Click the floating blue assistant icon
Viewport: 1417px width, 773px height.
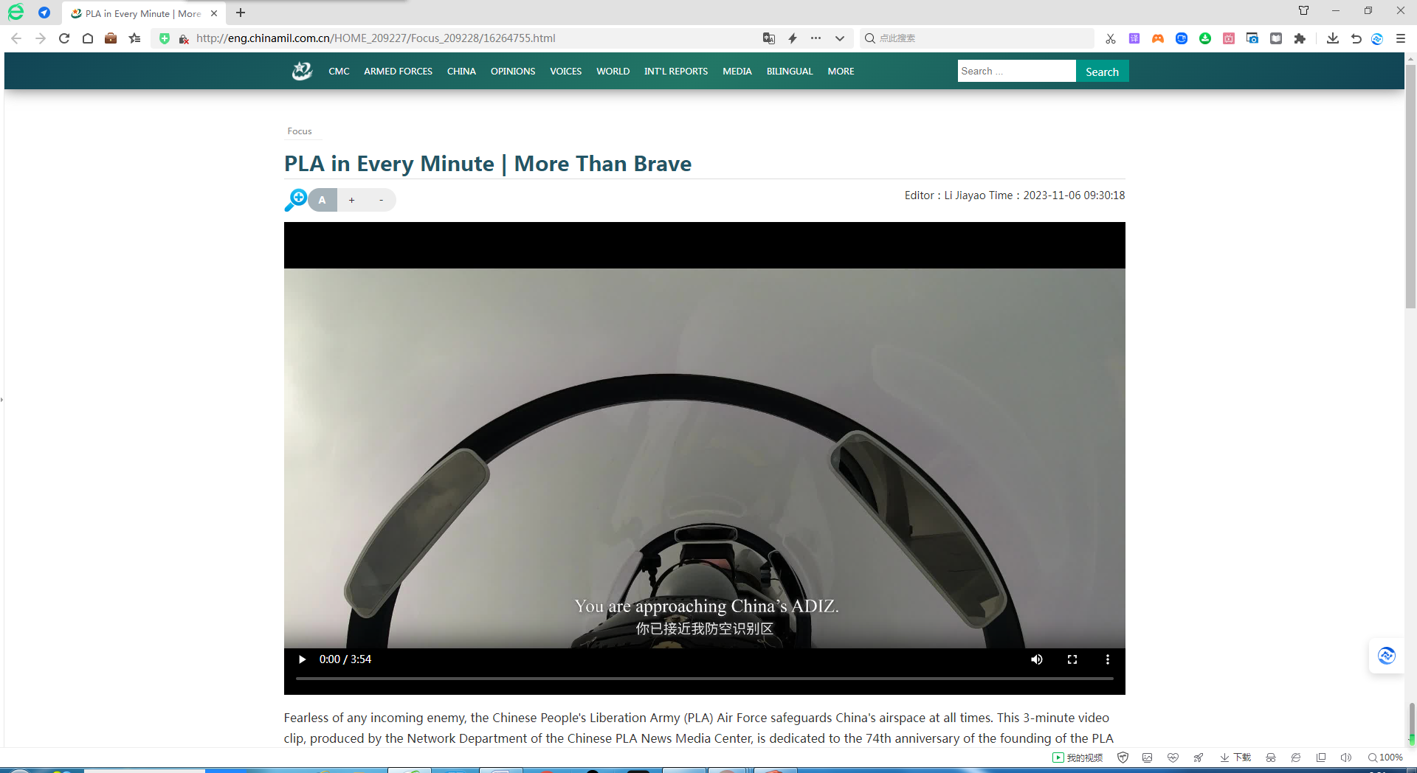click(x=1387, y=655)
